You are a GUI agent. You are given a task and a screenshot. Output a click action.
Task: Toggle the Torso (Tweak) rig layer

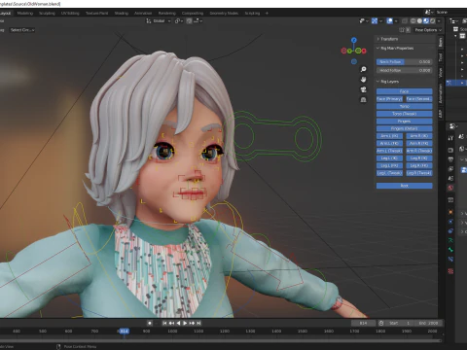coord(405,114)
